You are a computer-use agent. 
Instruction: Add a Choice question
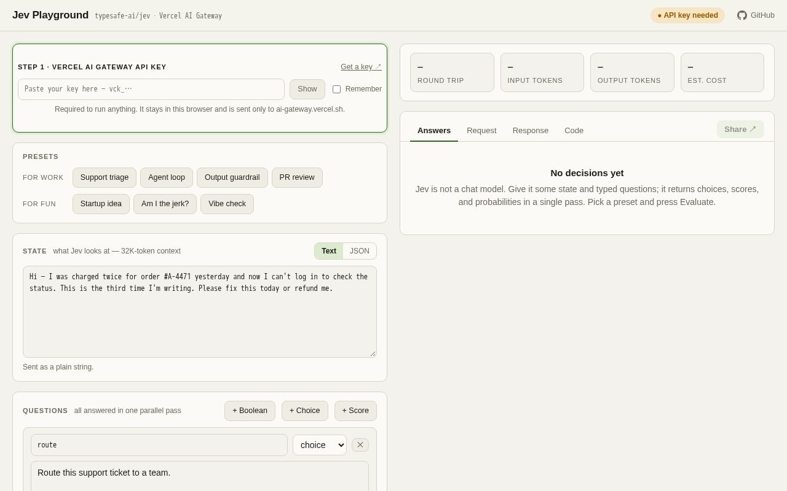click(305, 411)
